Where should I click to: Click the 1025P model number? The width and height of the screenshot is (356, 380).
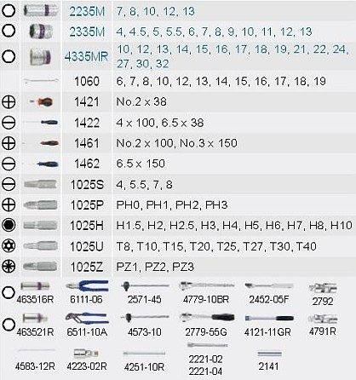click(87, 205)
